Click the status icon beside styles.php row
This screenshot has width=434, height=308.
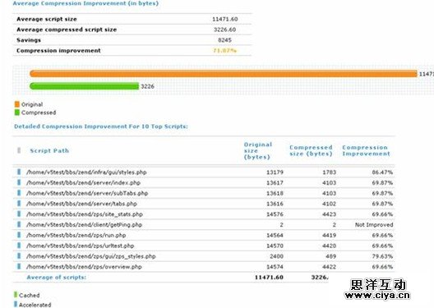19,172
